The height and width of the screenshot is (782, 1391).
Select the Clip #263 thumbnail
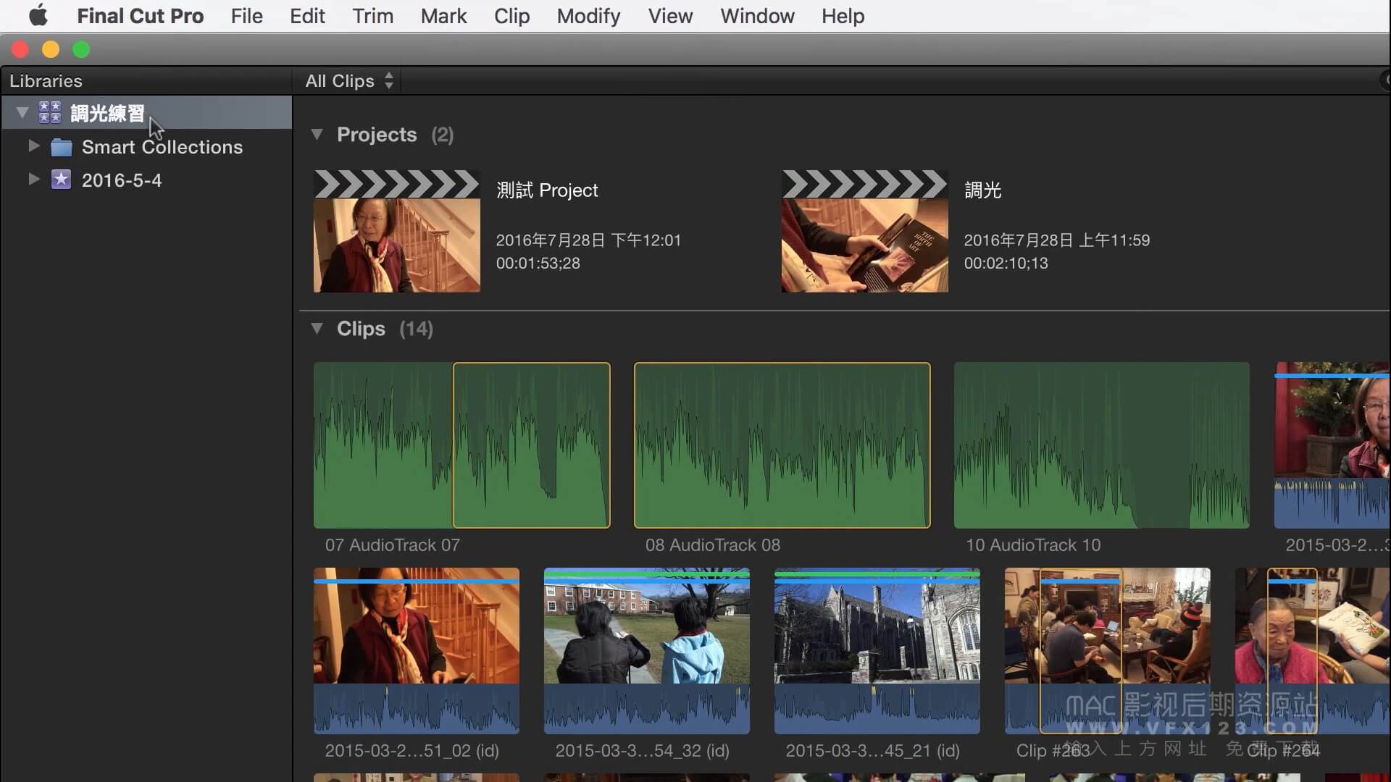(1107, 651)
